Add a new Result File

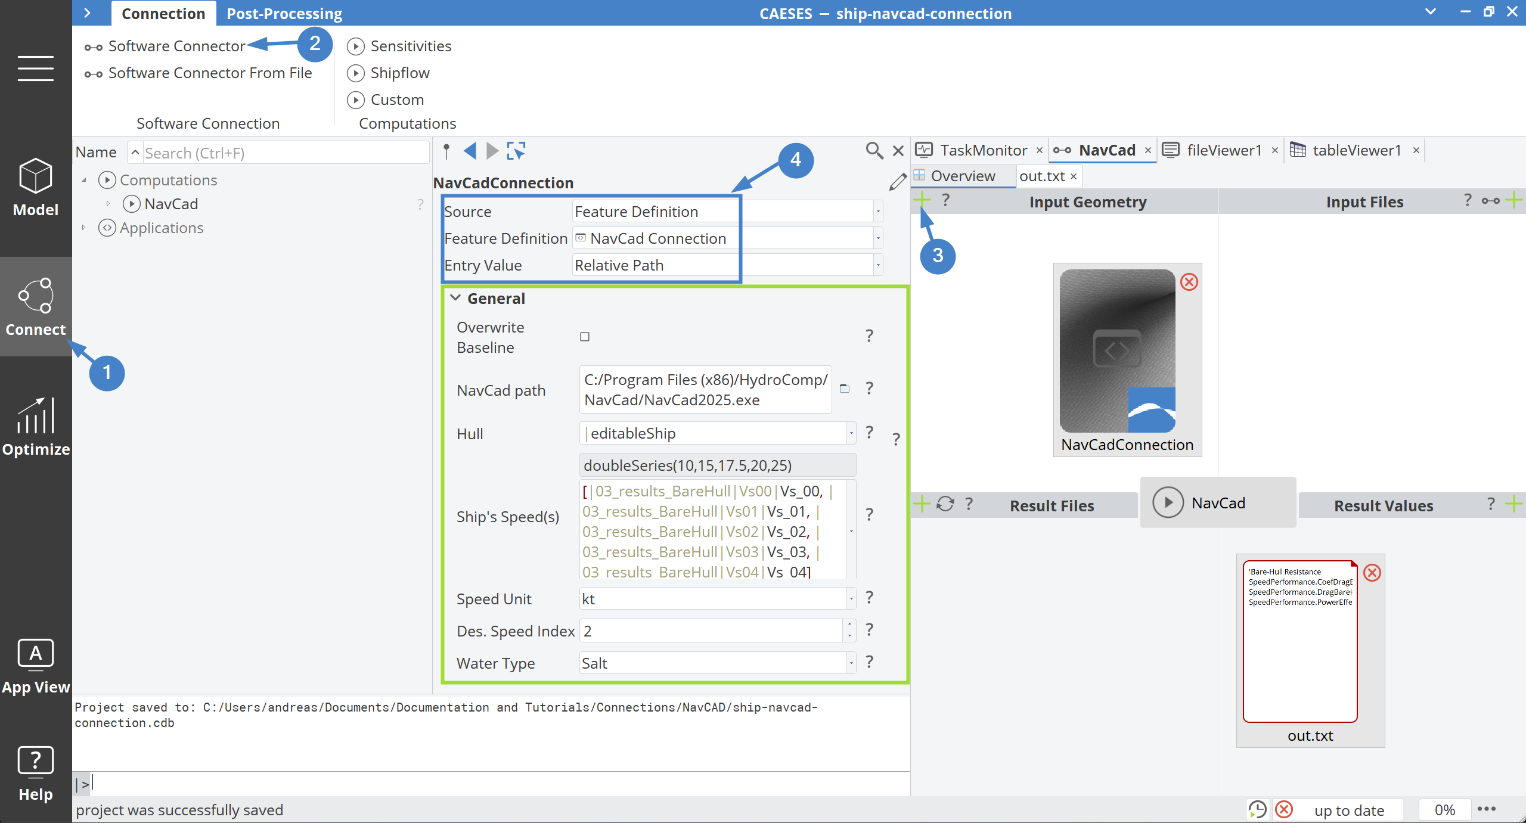tap(922, 504)
